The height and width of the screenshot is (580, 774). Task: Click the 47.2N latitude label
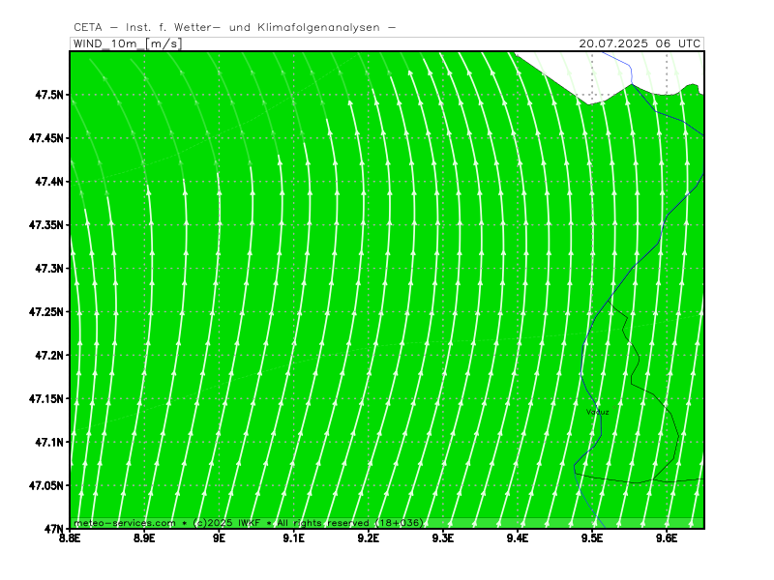pyautogui.click(x=49, y=355)
